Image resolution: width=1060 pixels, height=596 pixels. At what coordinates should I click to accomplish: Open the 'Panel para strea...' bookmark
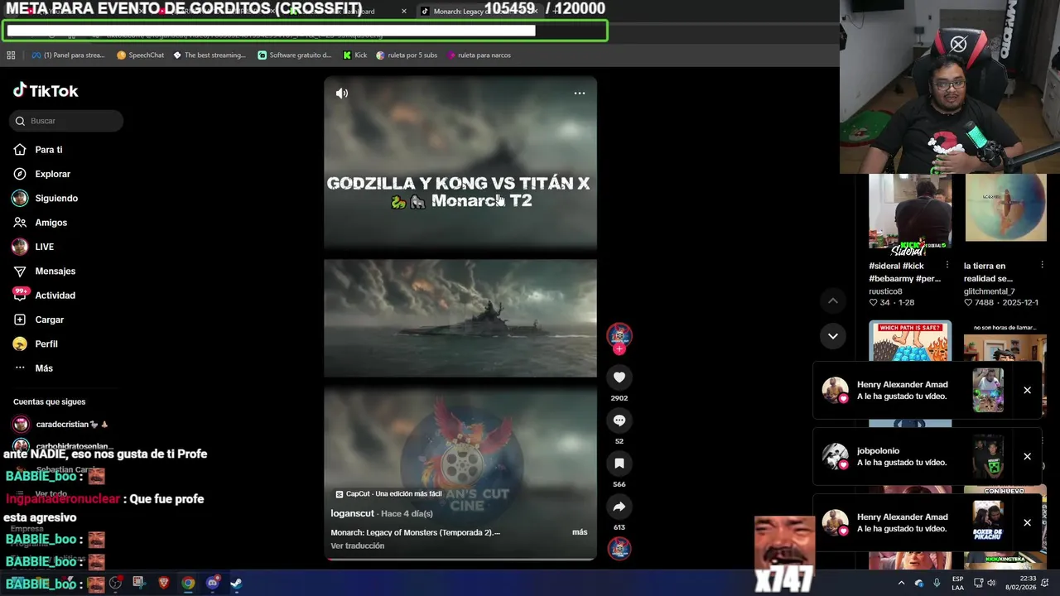point(68,55)
